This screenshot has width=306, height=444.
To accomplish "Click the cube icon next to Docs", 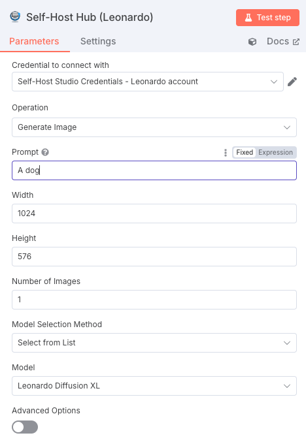I will point(252,42).
